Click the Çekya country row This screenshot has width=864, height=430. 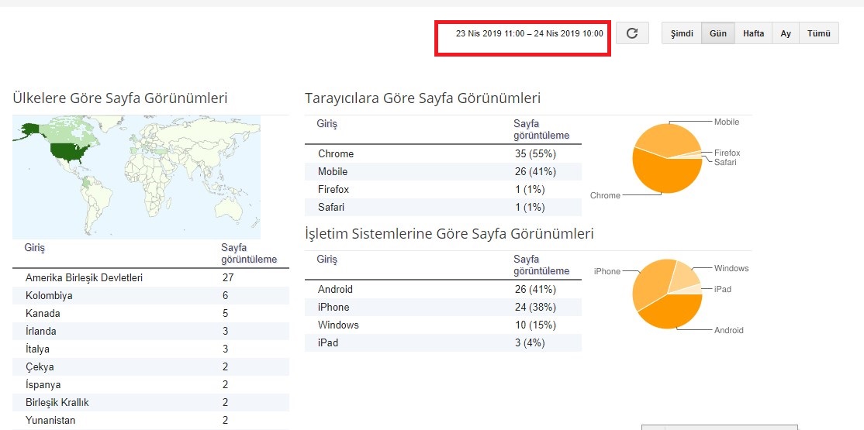click(150, 366)
